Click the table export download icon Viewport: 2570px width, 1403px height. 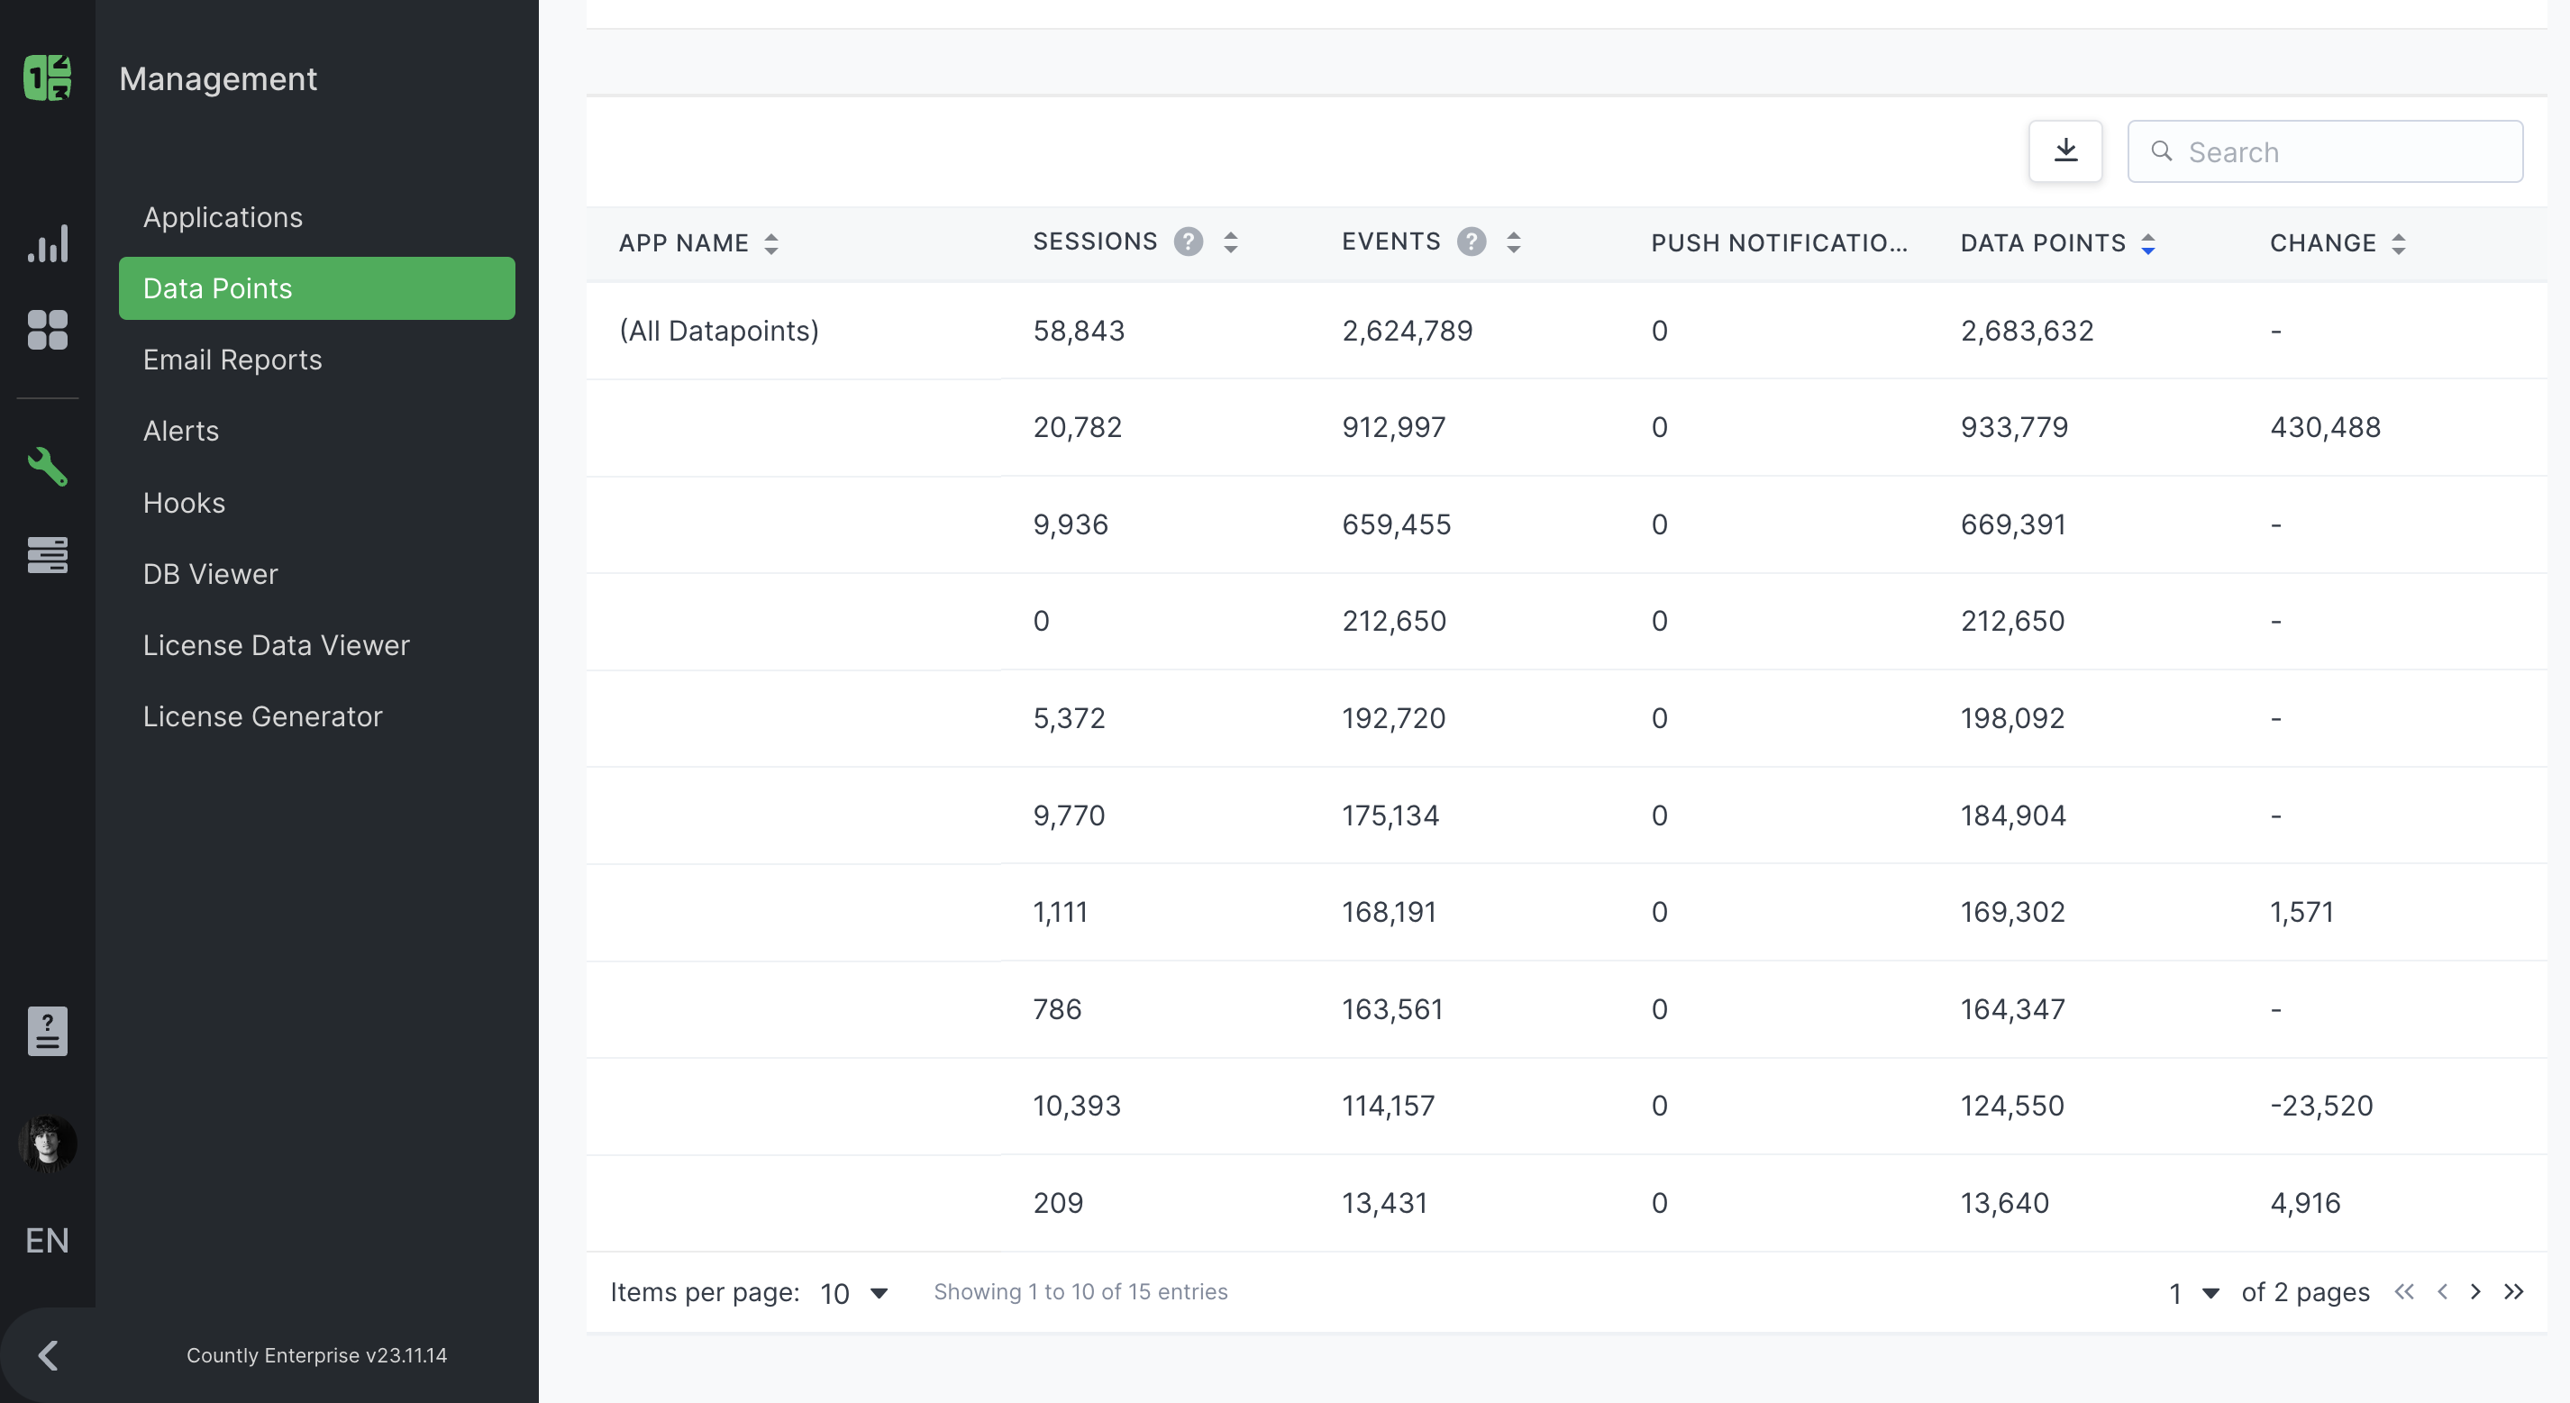[x=2065, y=150]
